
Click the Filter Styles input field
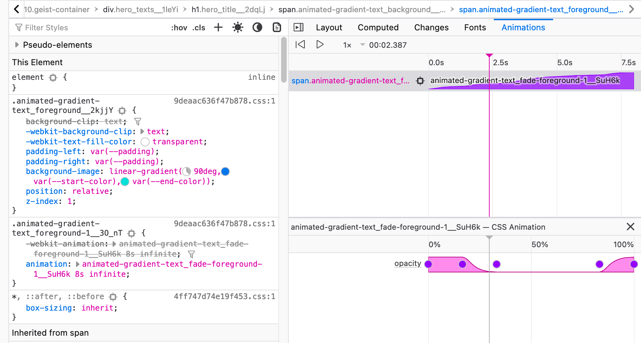click(x=87, y=28)
